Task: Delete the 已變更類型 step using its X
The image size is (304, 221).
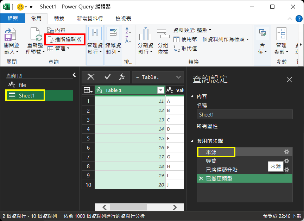Action: 201,179
